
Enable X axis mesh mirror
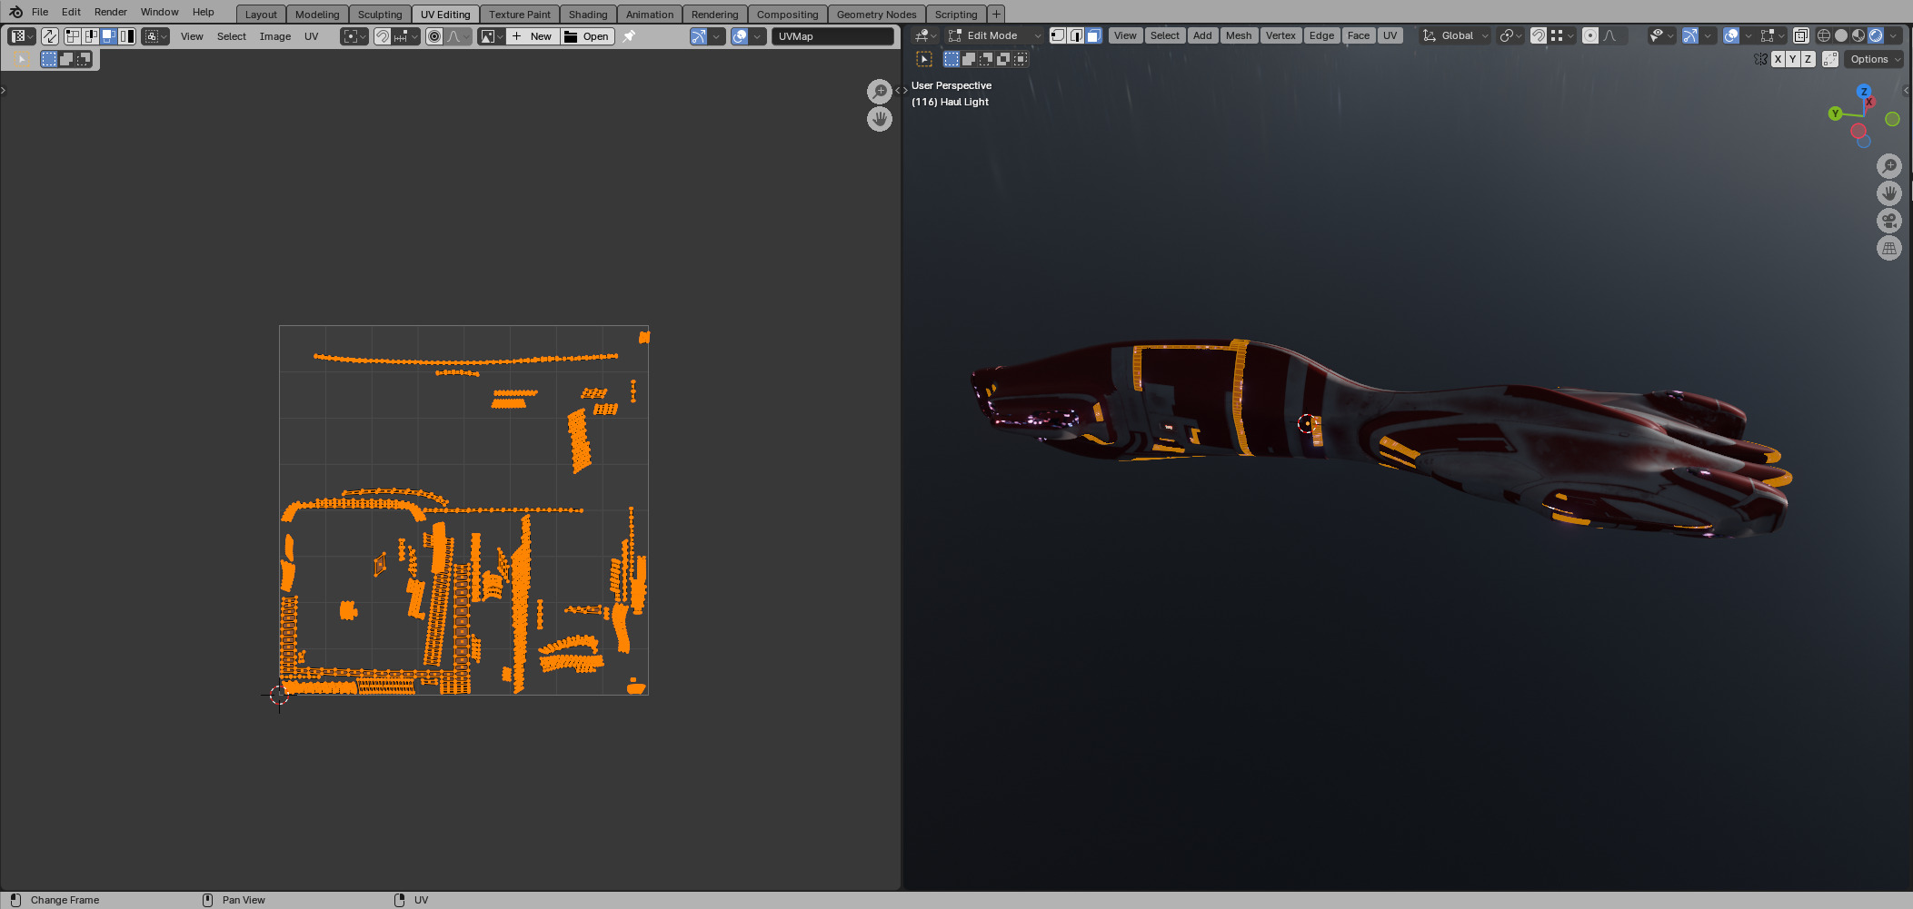[1778, 59]
